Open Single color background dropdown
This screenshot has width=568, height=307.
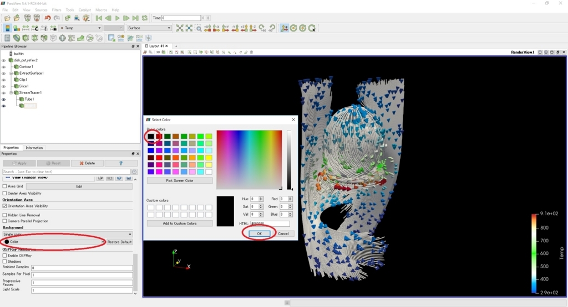pos(67,235)
